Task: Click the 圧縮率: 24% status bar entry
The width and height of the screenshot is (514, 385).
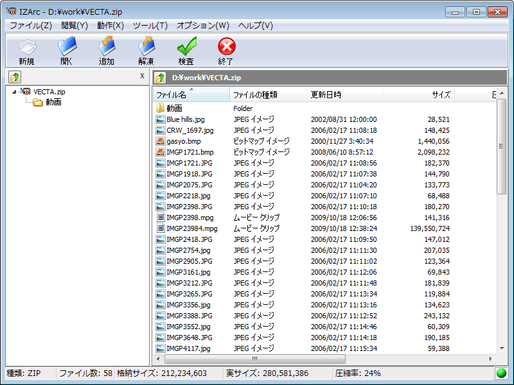Action: pyautogui.click(x=358, y=373)
